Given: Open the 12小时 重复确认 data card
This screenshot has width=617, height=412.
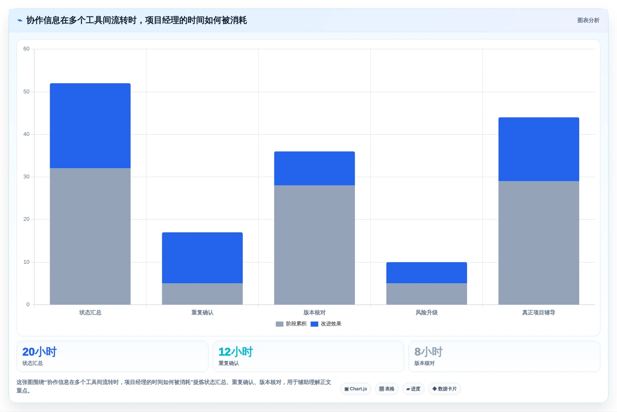Looking at the screenshot, I should (308, 356).
